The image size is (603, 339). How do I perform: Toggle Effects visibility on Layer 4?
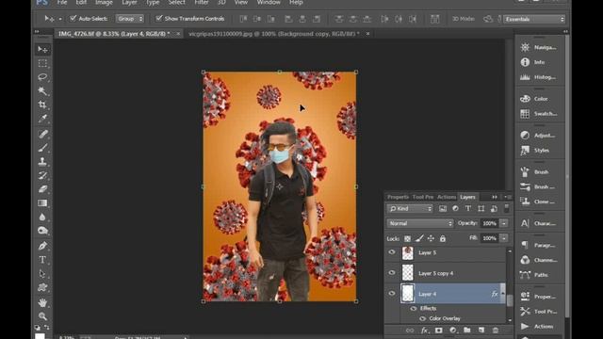click(x=414, y=308)
